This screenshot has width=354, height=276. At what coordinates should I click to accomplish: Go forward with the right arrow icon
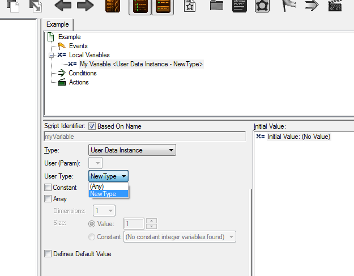click(x=86, y=6)
